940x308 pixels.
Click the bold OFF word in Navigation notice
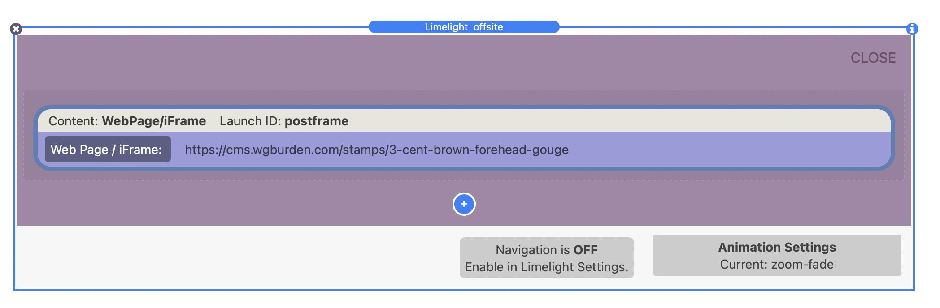point(586,250)
